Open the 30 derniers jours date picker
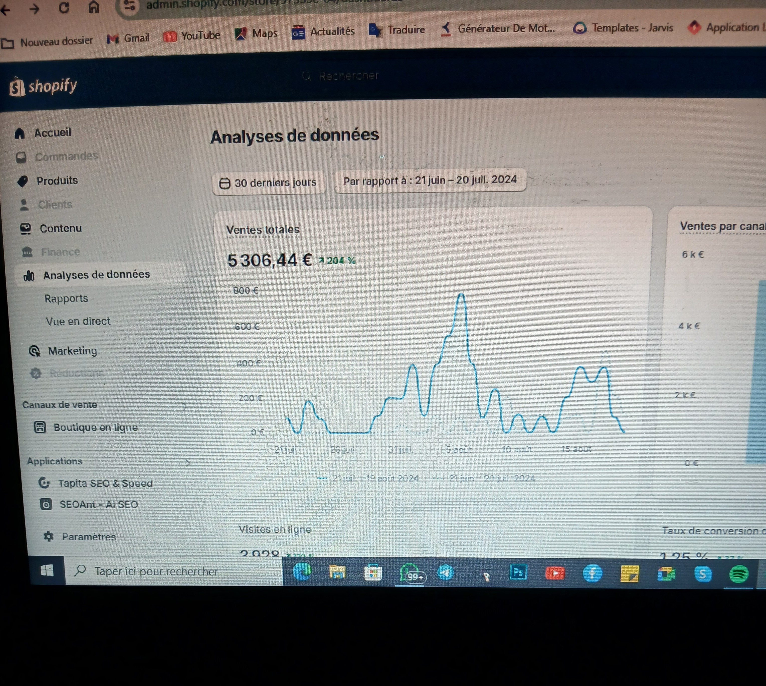 [x=269, y=182]
